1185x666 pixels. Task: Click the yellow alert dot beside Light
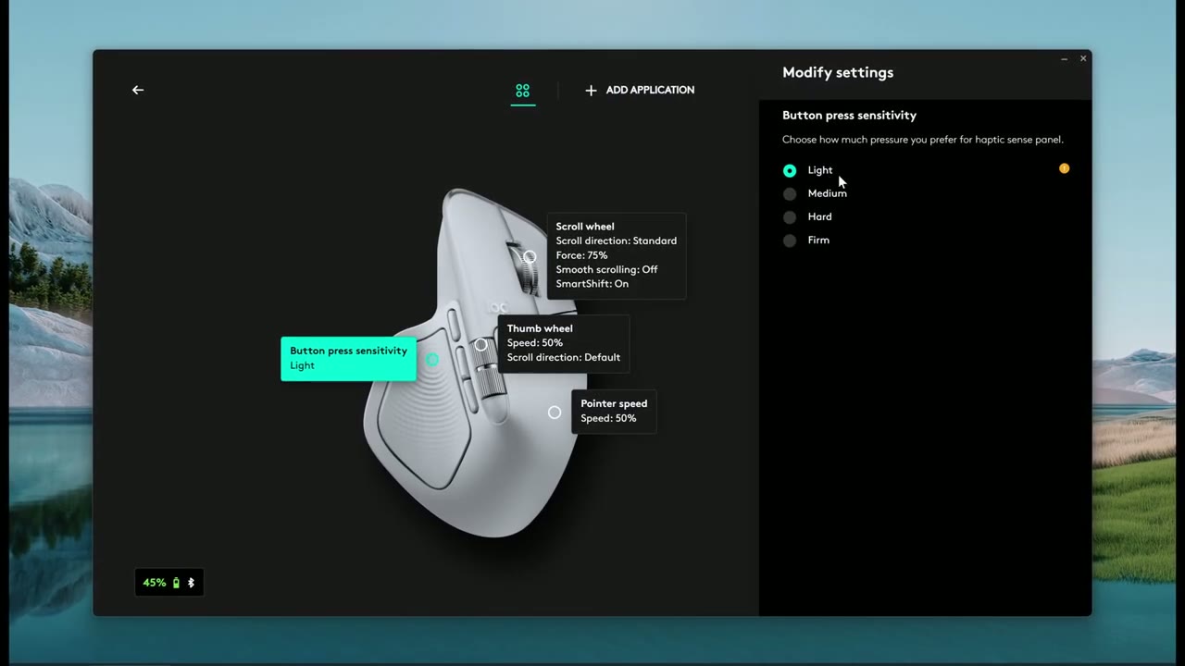pos(1064,168)
